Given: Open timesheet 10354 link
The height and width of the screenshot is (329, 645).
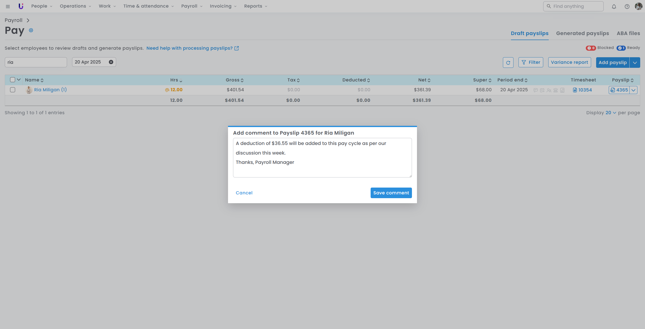Looking at the screenshot, I should coord(585,90).
